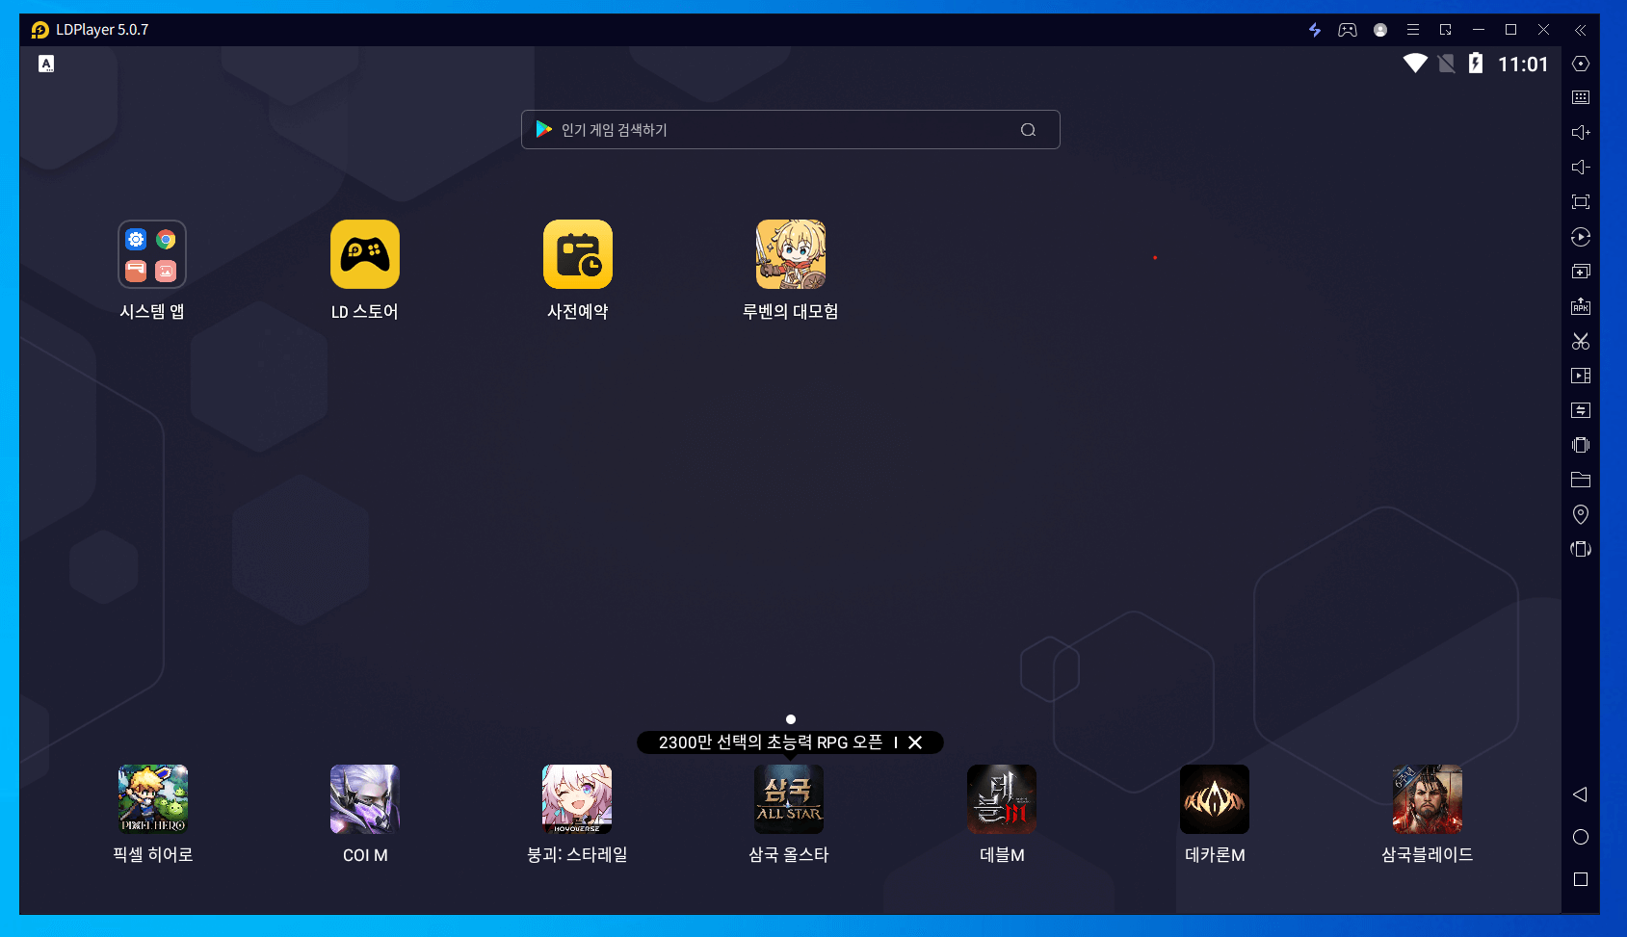Open the user account profile
1627x937 pixels.
[1379, 30]
